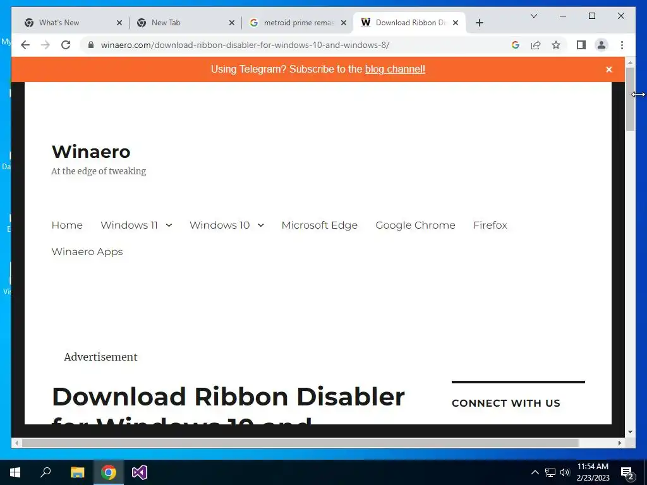
Task: Launch Visual Studio from the taskbar
Action: point(140,472)
